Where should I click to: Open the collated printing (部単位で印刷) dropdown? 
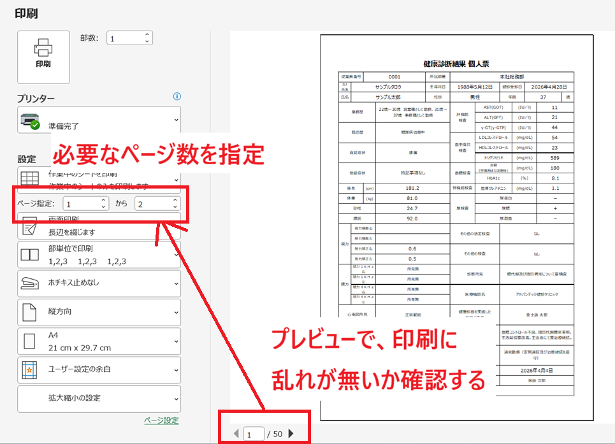pos(99,255)
